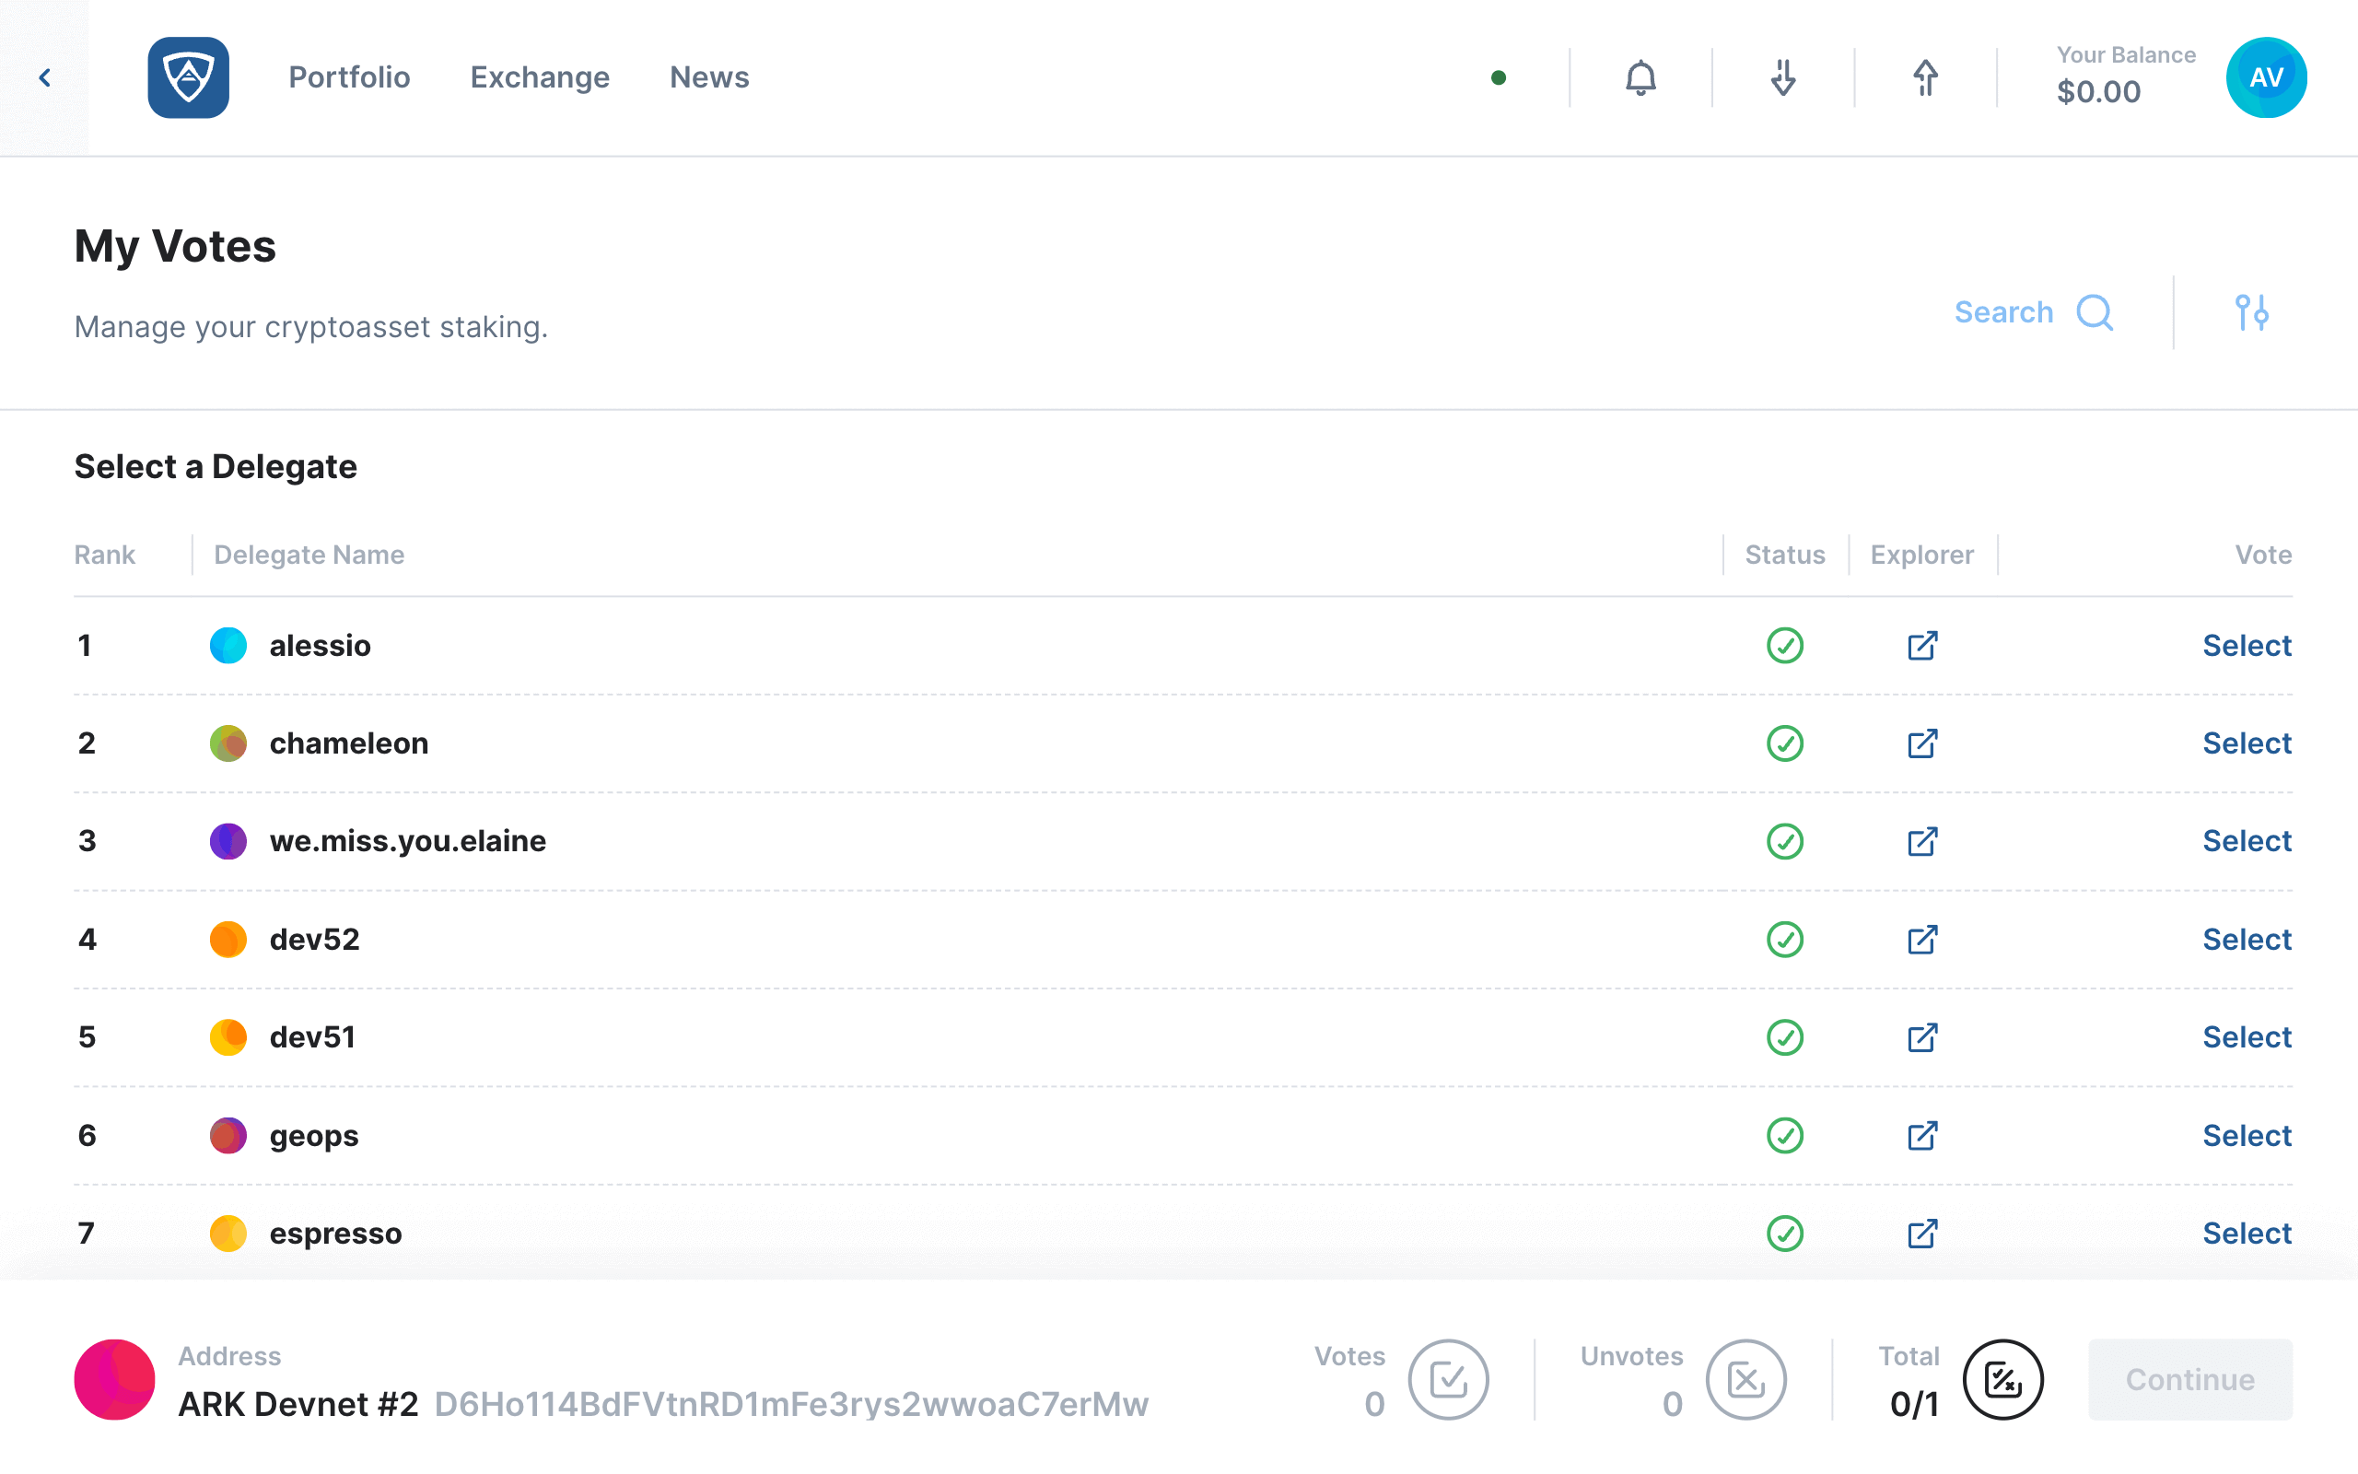Click espresso's status checkmark icon
The image size is (2358, 1474).
tap(1784, 1234)
